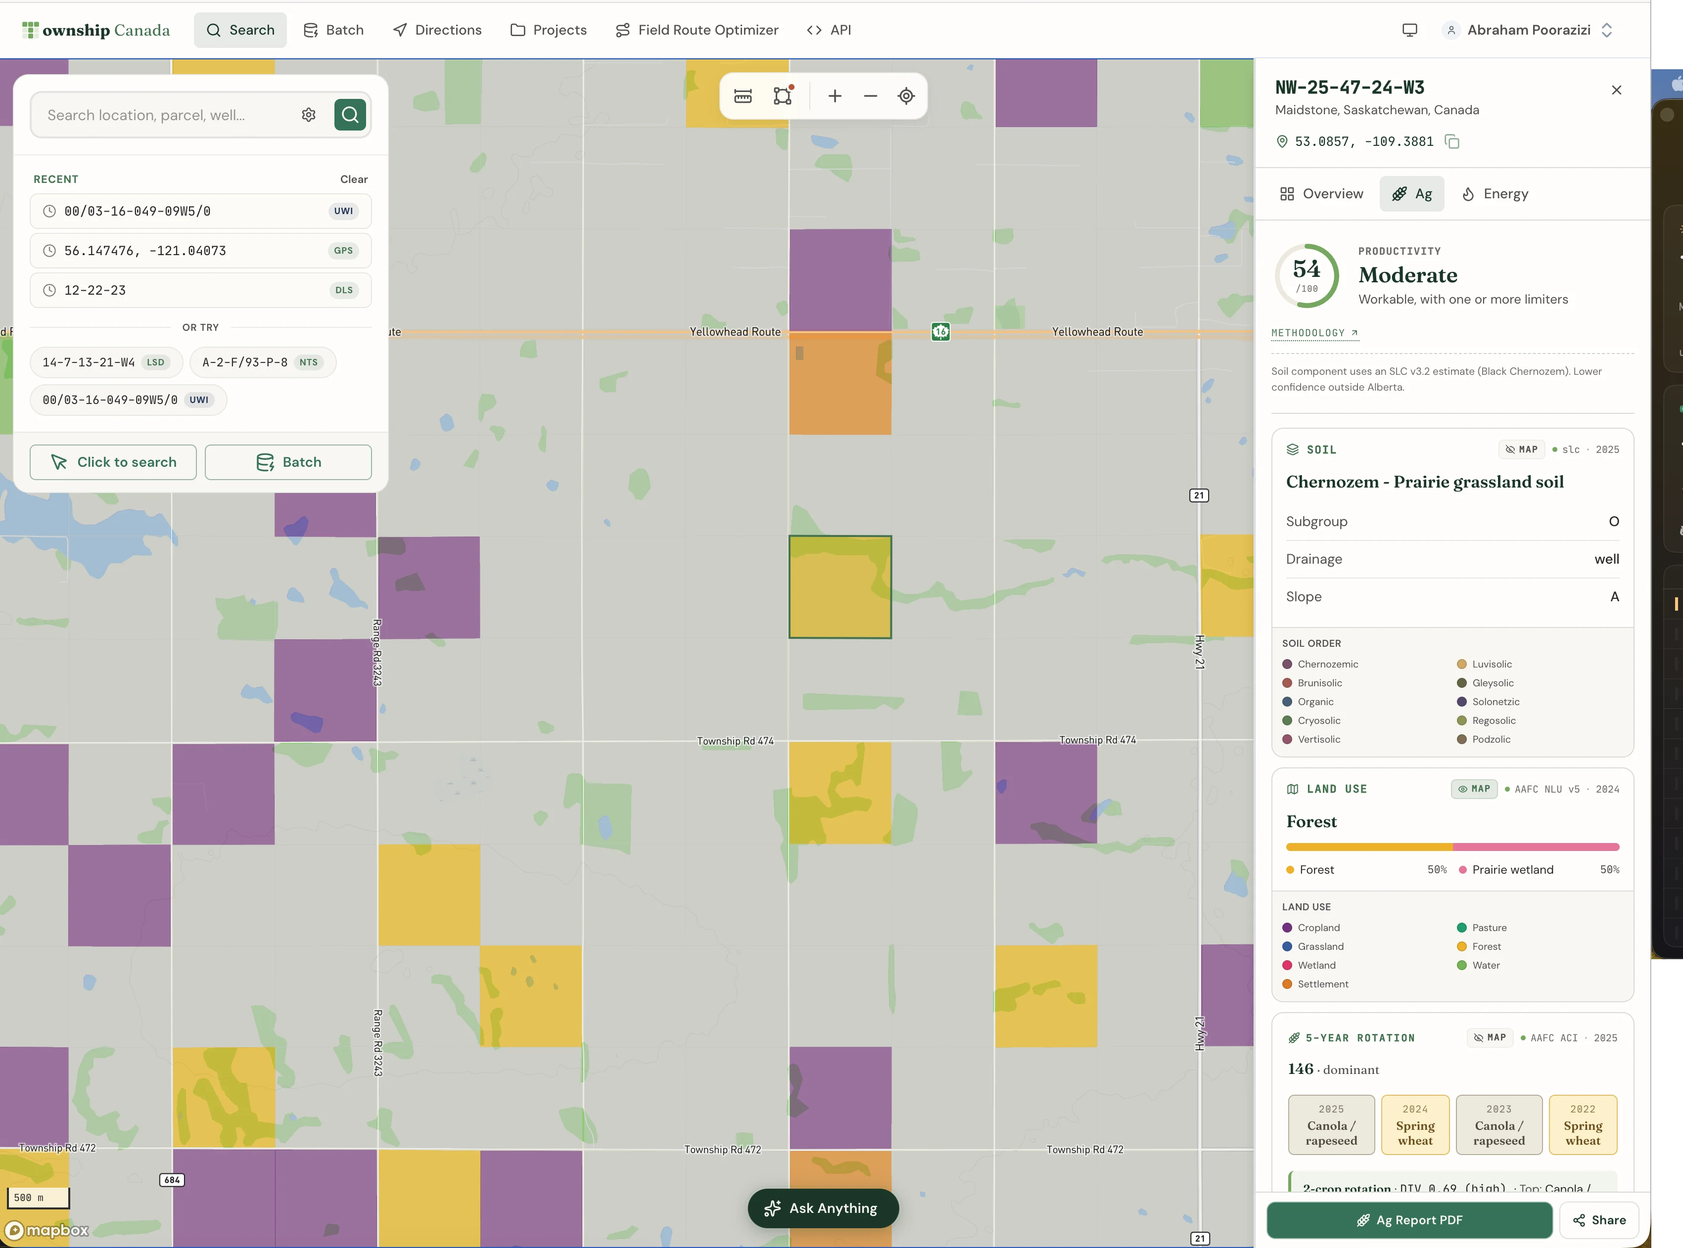
Task: Open the Methodology link
Action: (1314, 333)
